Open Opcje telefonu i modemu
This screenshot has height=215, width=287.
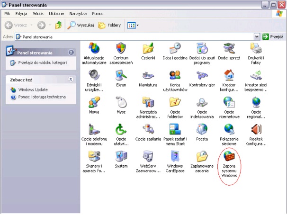pos(94,129)
